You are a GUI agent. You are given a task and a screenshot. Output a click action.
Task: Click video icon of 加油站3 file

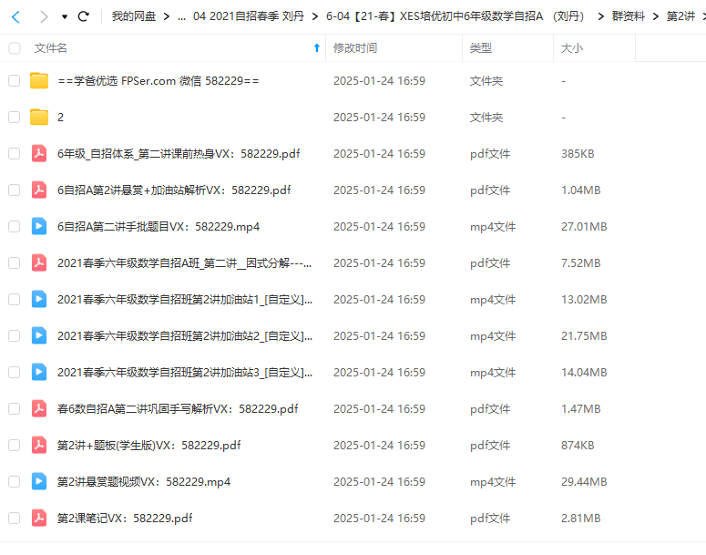pos(39,372)
